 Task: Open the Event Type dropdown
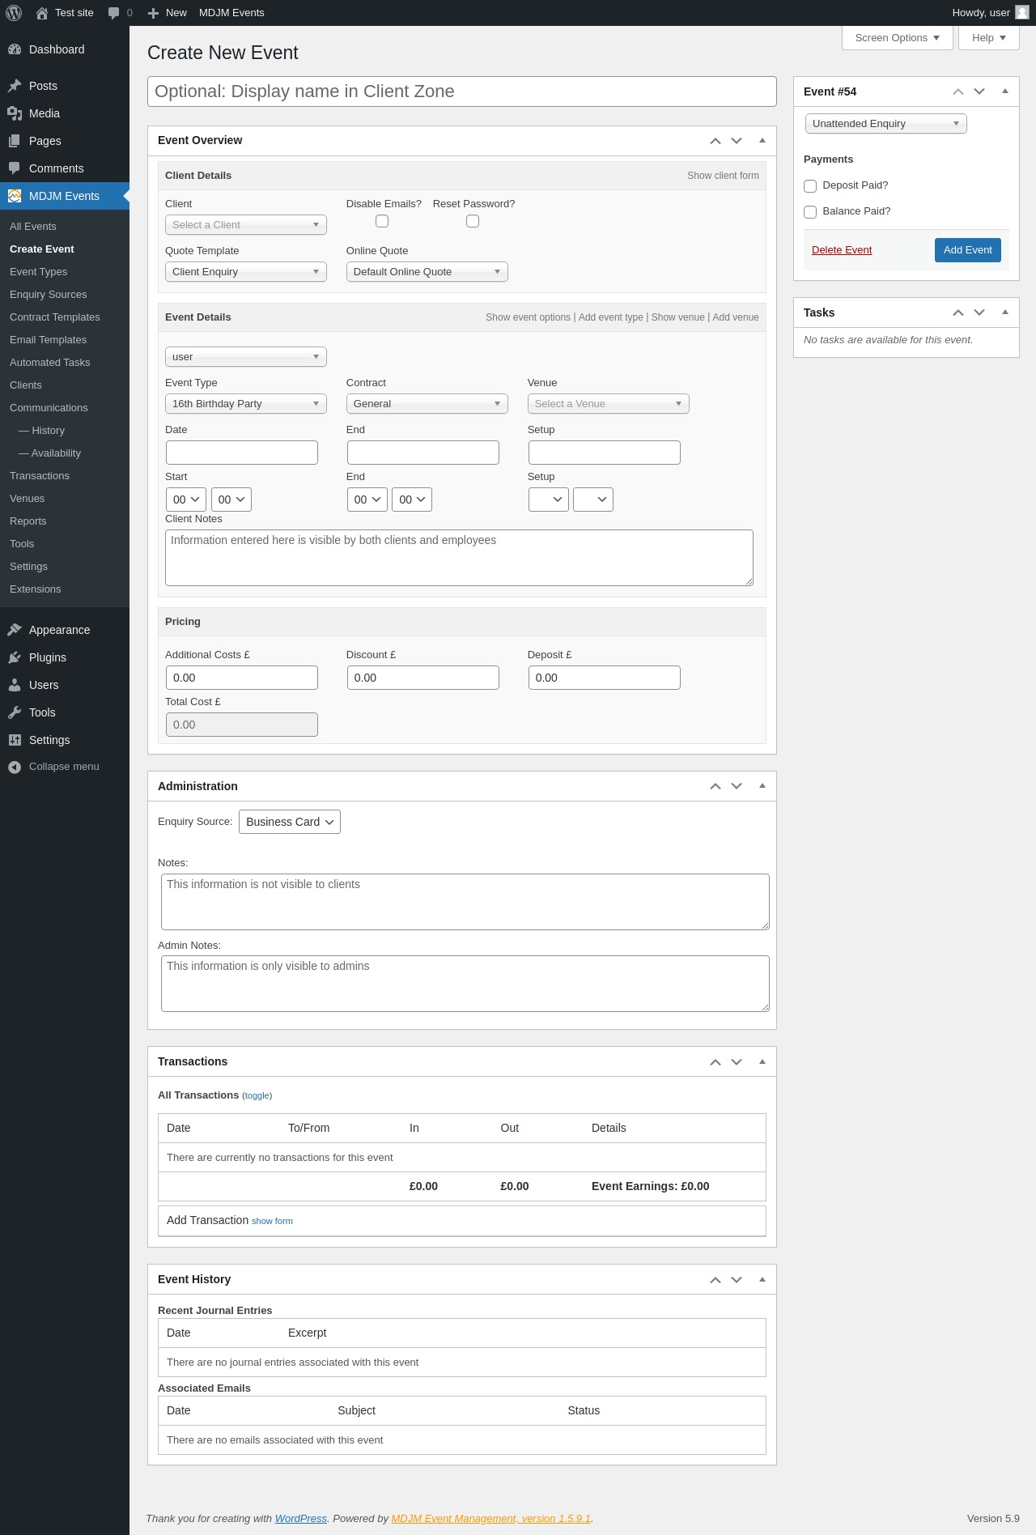(245, 404)
